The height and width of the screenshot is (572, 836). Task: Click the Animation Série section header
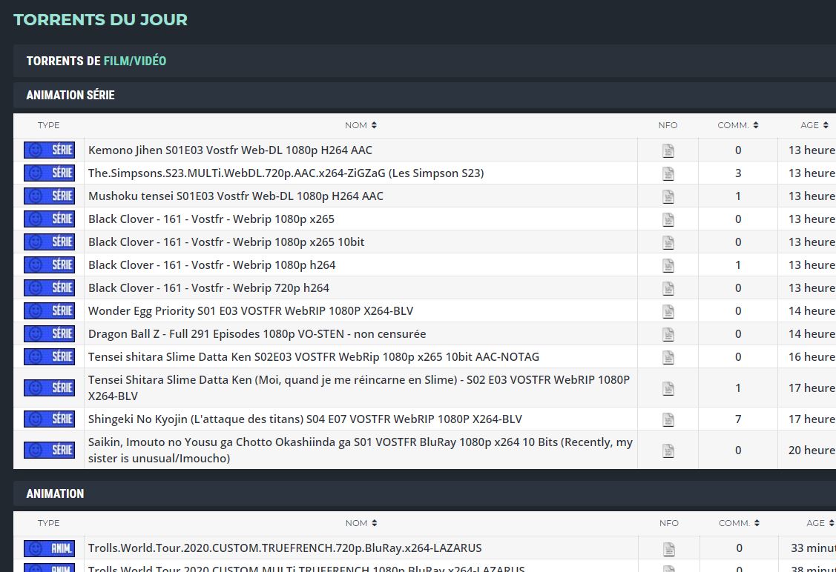tap(70, 95)
